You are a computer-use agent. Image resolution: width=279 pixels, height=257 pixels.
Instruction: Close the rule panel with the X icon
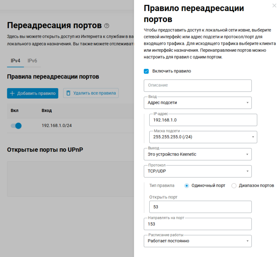274,5
